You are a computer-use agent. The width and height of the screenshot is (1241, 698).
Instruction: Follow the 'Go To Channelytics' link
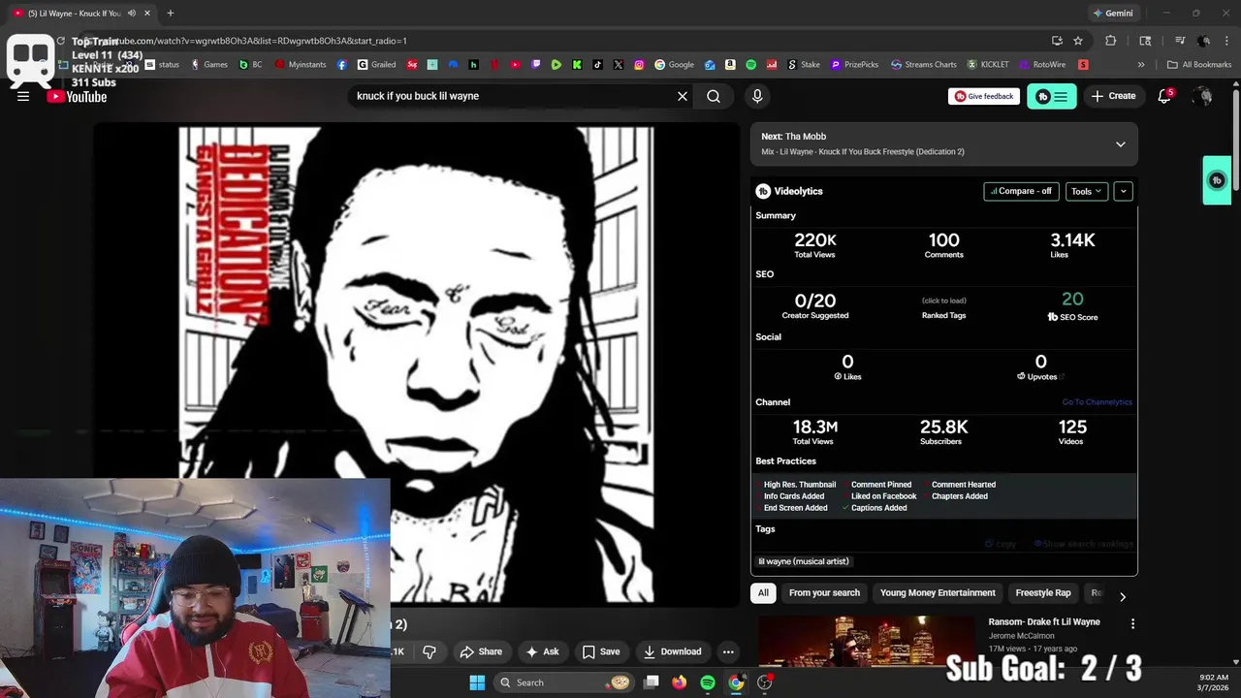[x=1097, y=402]
